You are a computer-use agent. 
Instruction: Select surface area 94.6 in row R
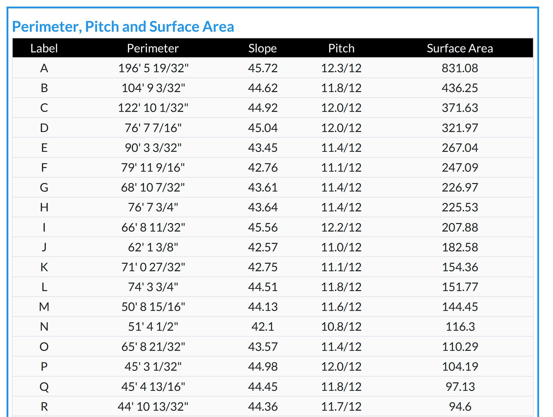click(460, 407)
